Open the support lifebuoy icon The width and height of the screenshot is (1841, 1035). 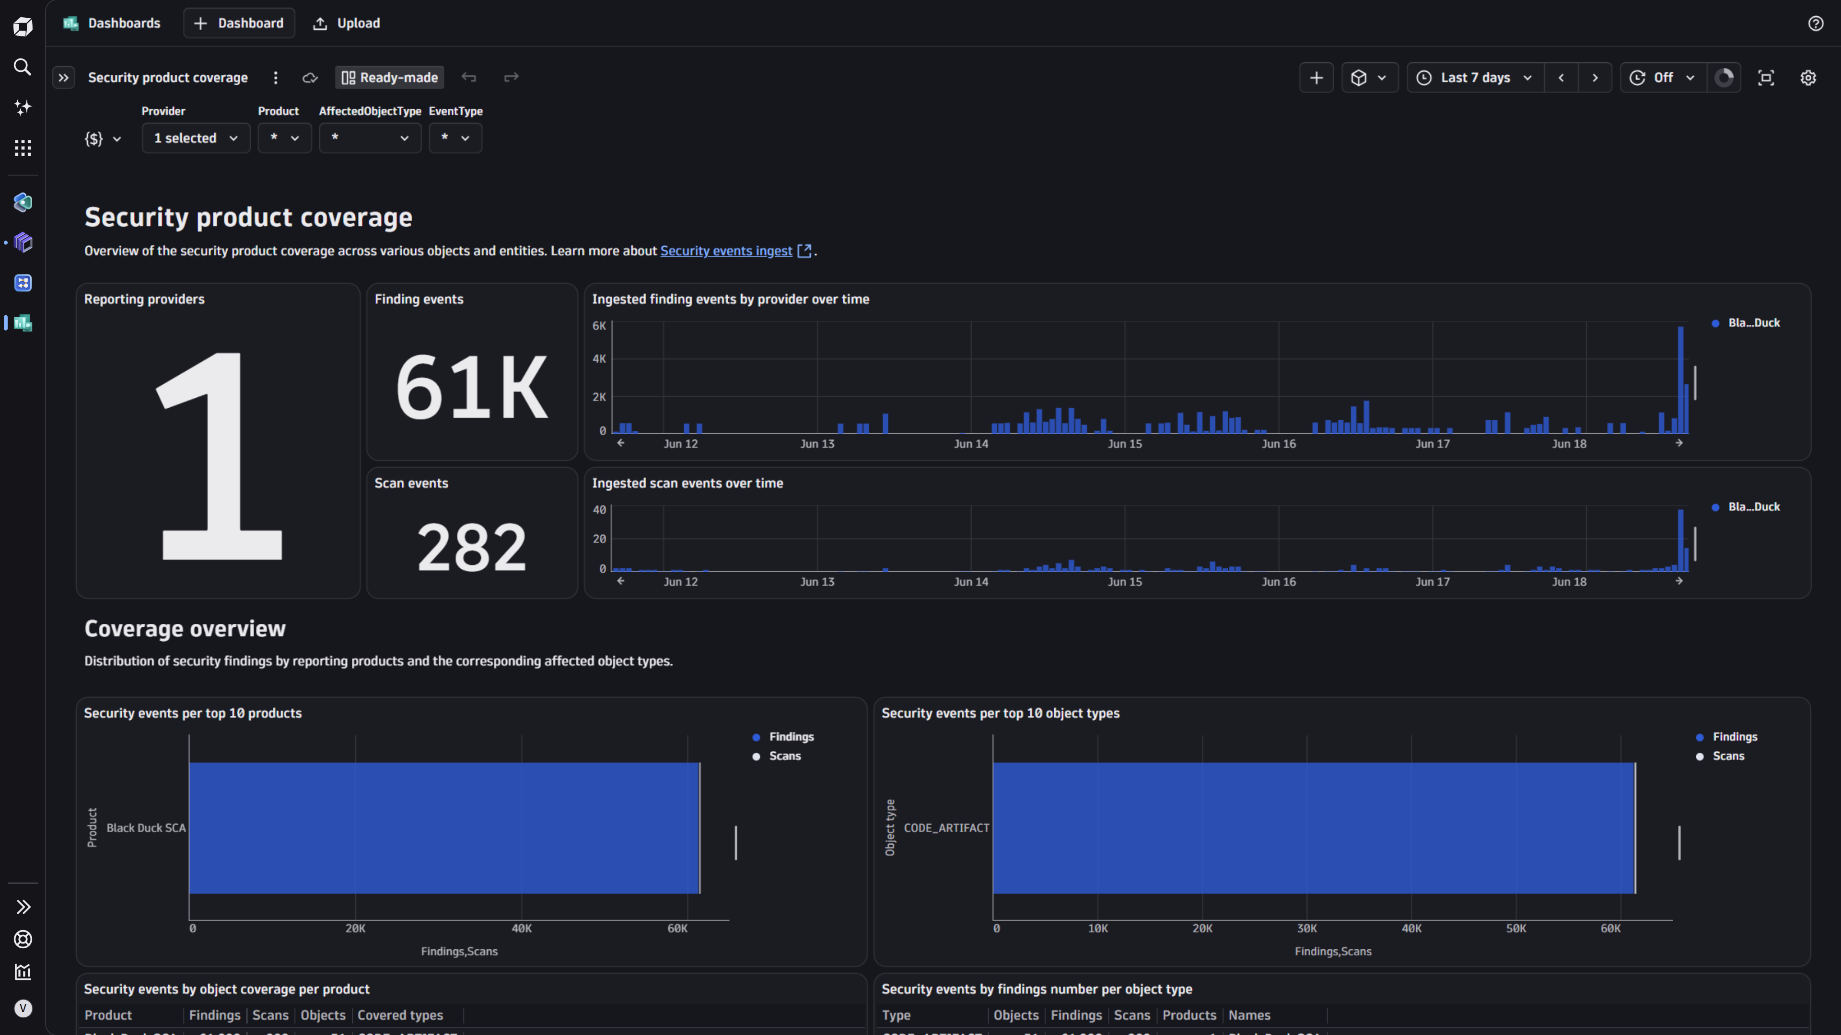(x=23, y=939)
